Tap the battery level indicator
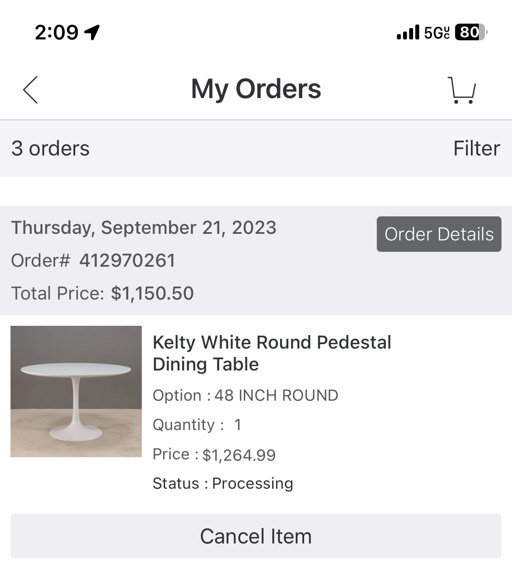The height and width of the screenshot is (575, 512). coord(471,32)
